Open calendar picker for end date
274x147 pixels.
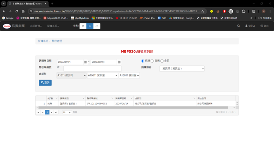pos(119,62)
